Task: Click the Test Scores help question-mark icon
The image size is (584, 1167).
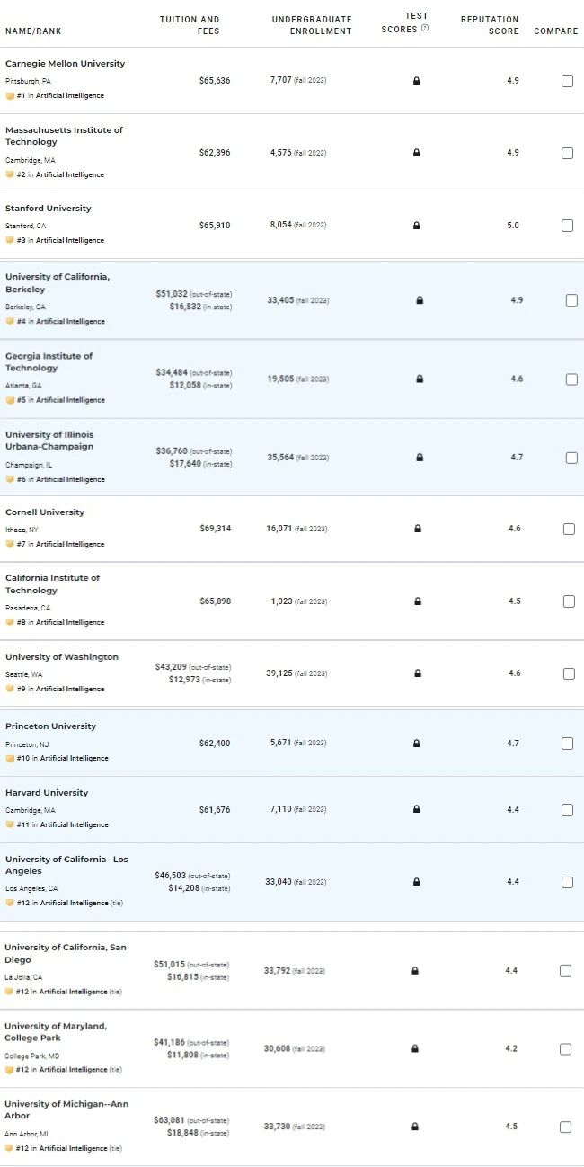Action: [x=425, y=29]
